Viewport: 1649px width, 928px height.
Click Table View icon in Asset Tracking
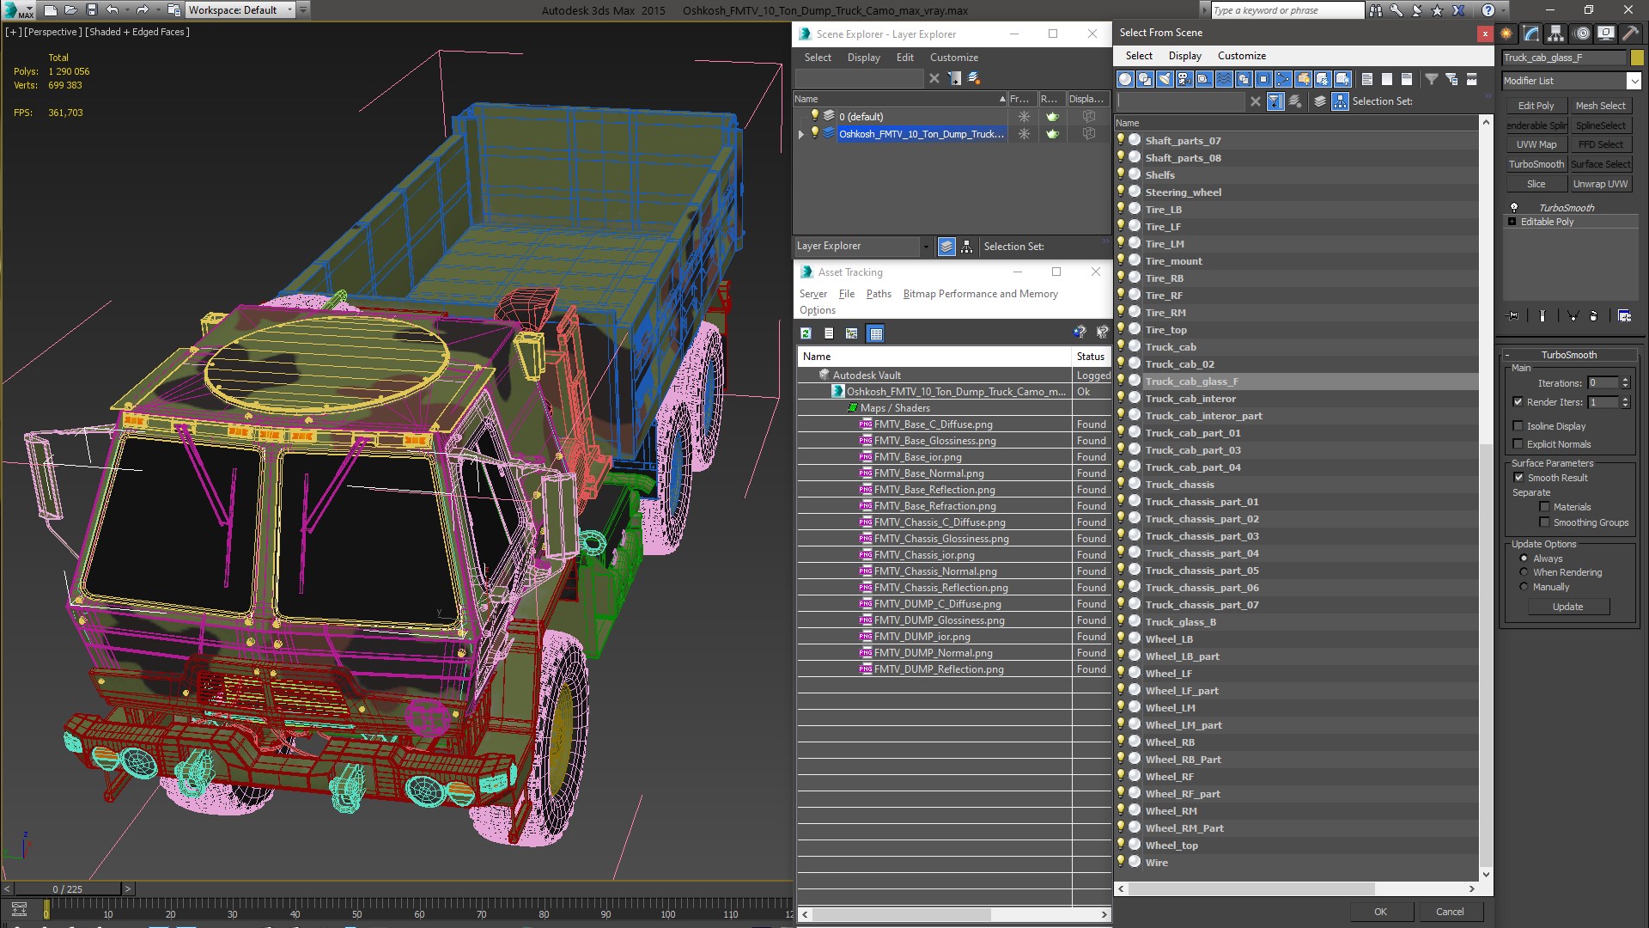[875, 333]
